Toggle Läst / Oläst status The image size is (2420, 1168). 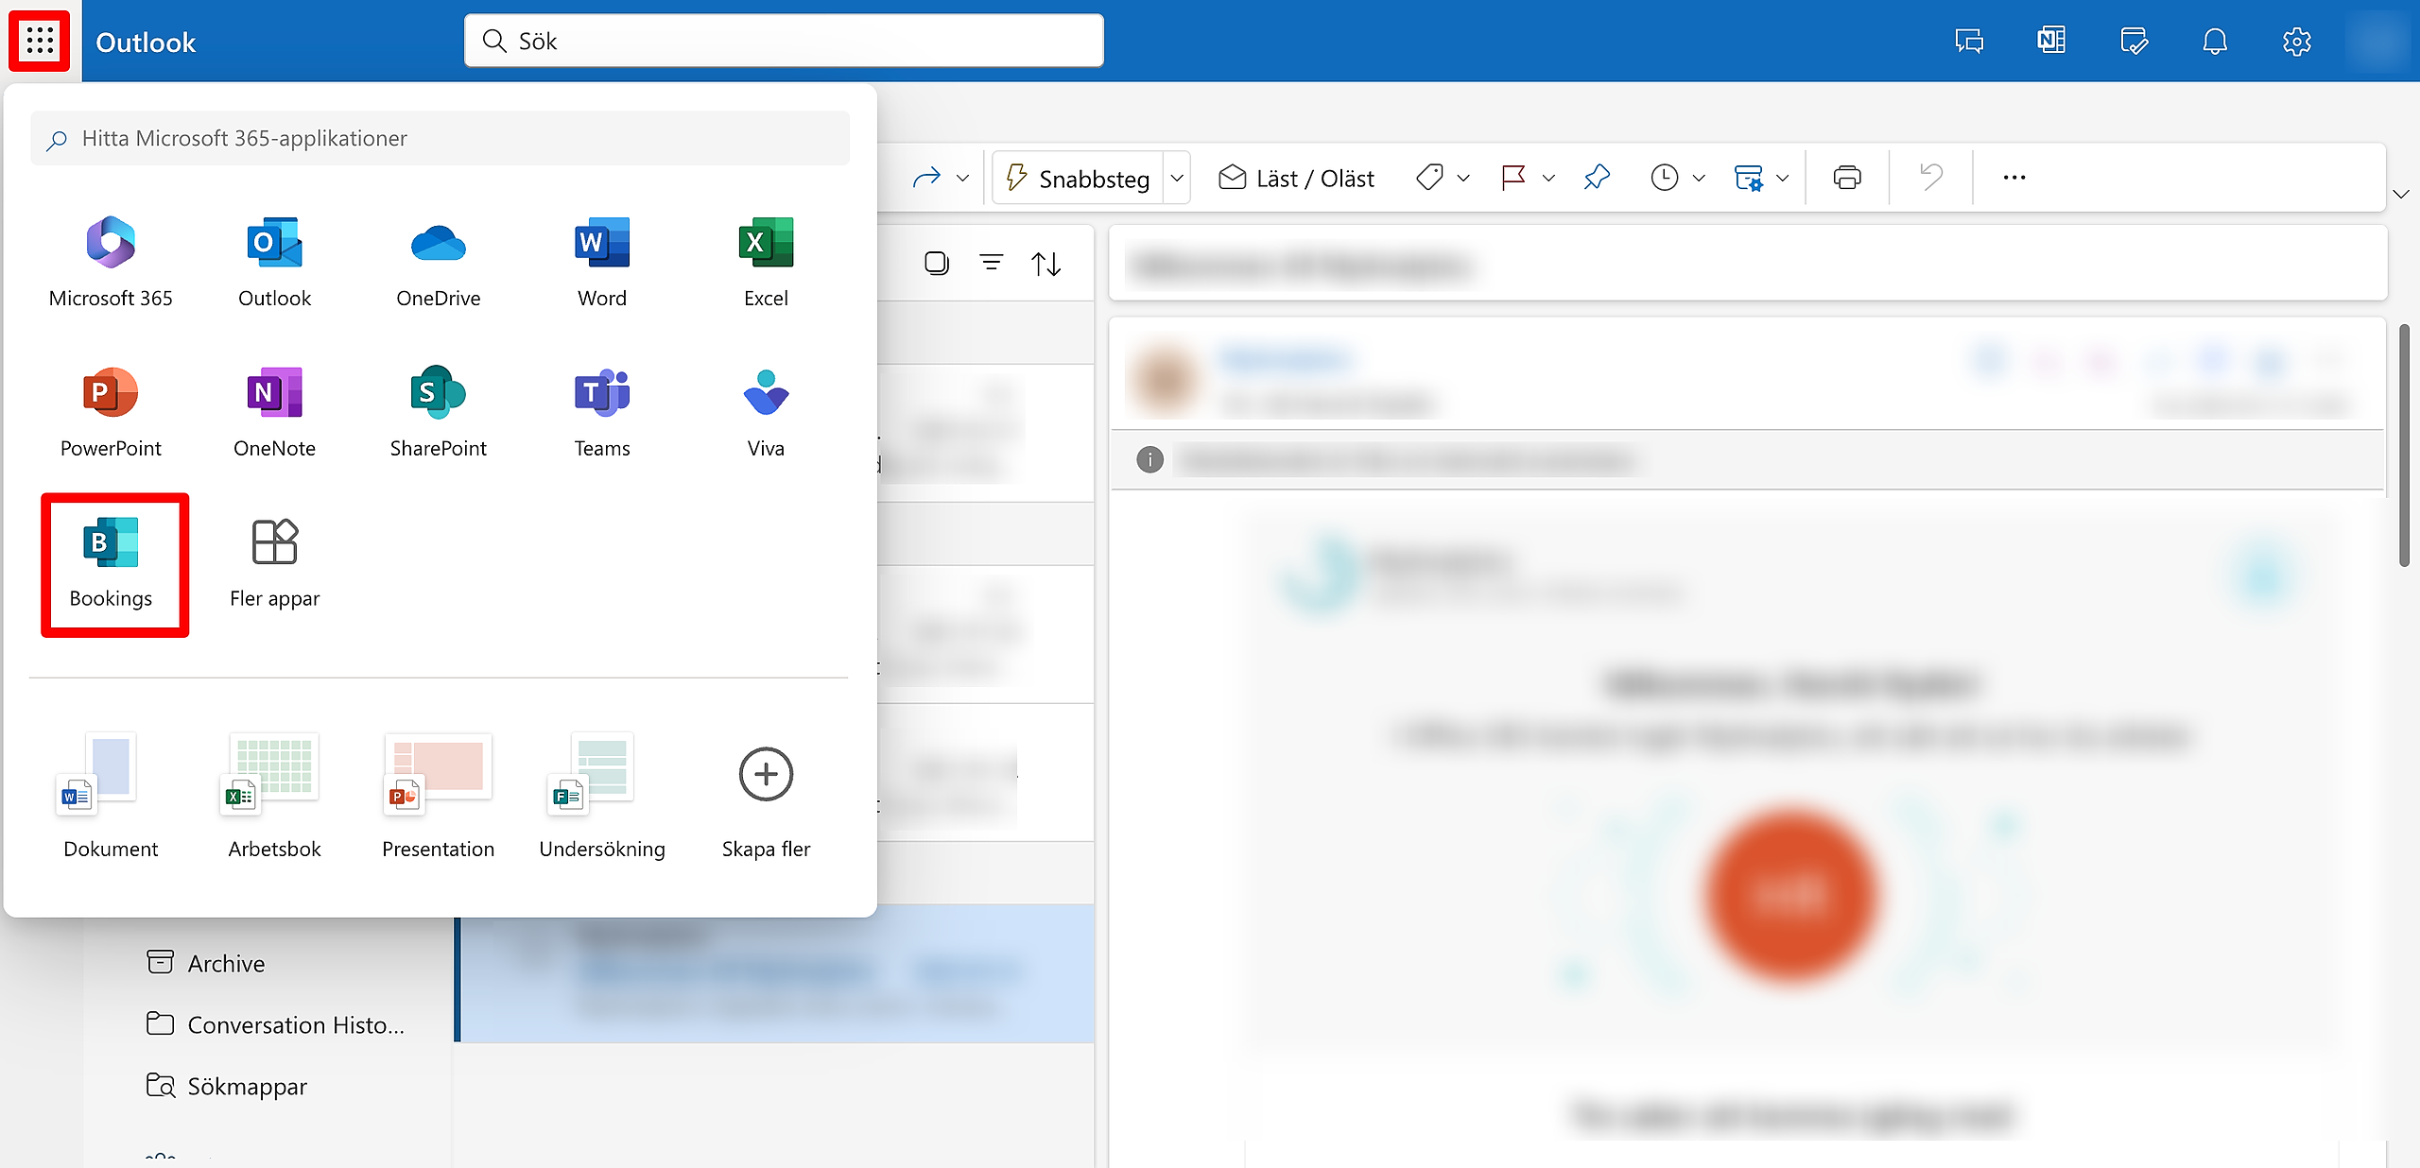[1296, 178]
